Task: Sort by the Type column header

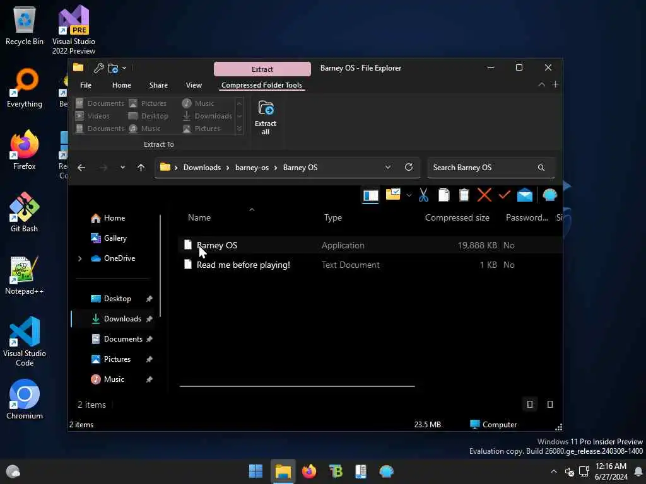Action: [x=333, y=217]
